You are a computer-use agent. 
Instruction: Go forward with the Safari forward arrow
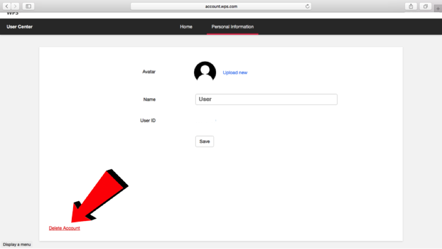tap(15, 6)
